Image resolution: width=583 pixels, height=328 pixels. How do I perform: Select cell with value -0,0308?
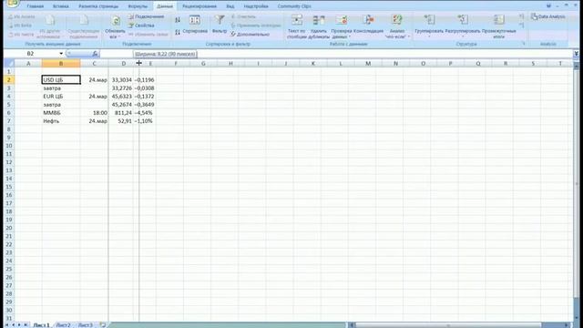[145, 88]
